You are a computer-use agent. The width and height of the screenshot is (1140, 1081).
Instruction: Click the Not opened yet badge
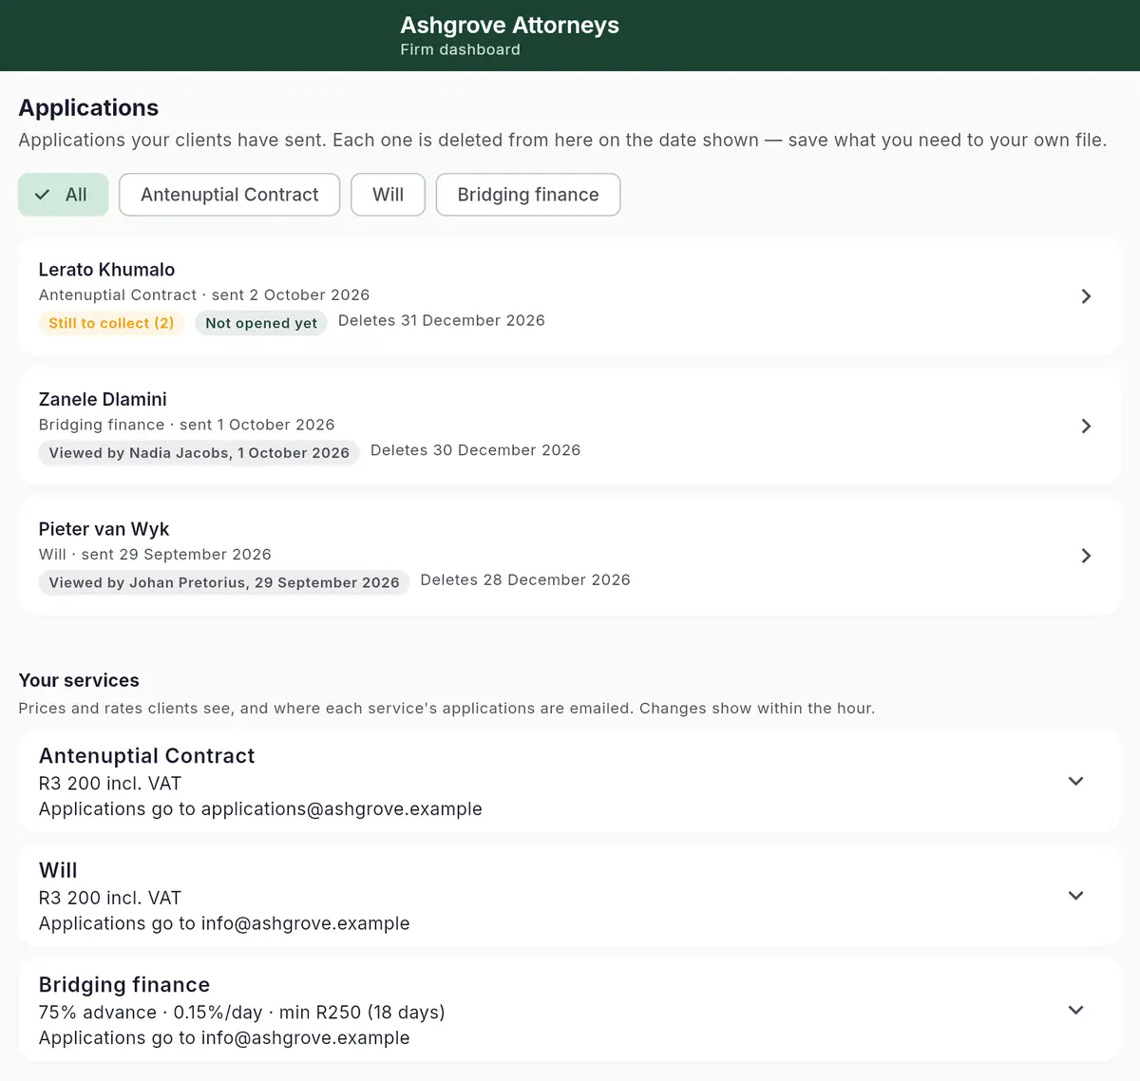click(x=261, y=323)
